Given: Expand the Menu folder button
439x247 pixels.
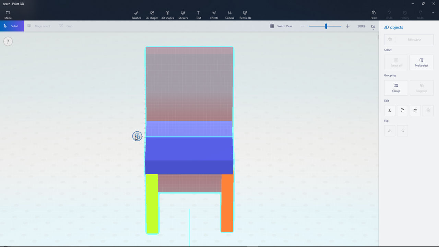Looking at the screenshot, I should (8, 15).
